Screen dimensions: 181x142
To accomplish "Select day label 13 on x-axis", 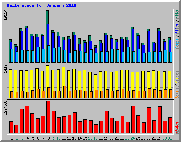I will [74, 138].
